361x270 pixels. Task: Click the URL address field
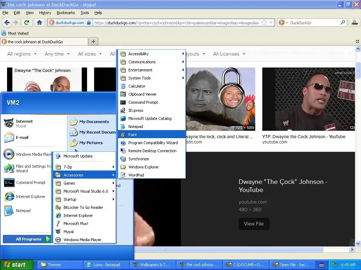pyautogui.click(x=176, y=23)
